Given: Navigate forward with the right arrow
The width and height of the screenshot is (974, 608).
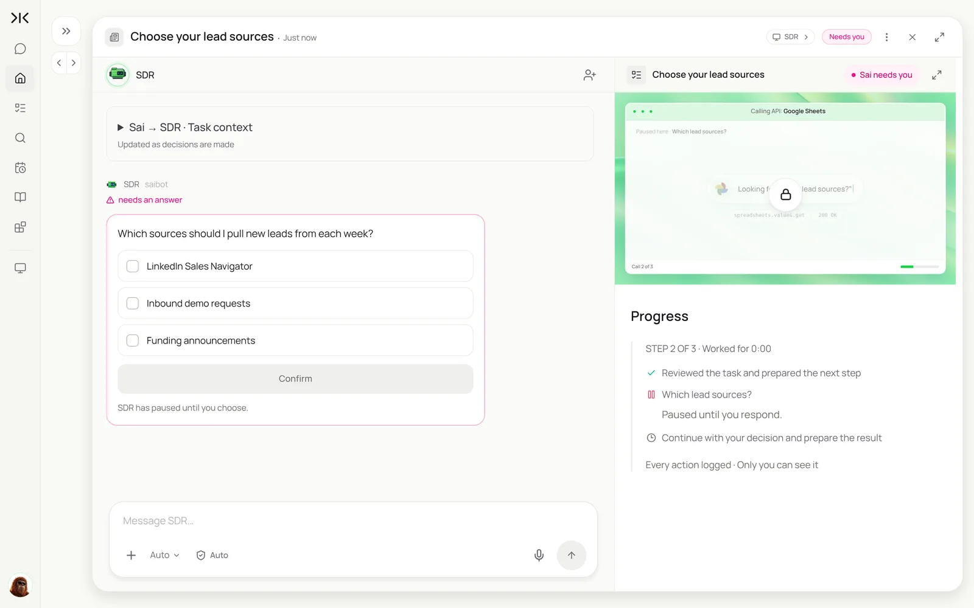Looking at the screenshot, I should [x=74, y=63].
